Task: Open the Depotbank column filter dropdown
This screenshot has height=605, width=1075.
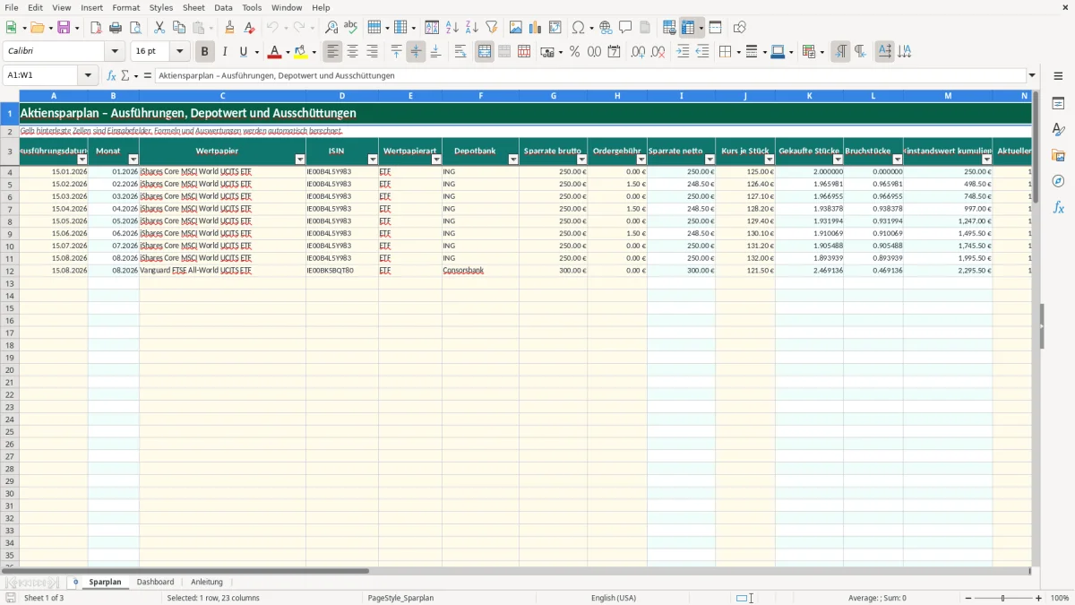Action: click(513, 160)
